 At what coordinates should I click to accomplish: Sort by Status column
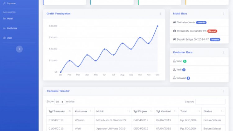[213, 111]
